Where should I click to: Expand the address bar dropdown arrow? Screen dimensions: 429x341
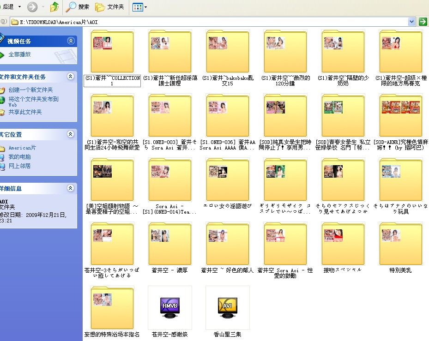(x=412, y=22)
